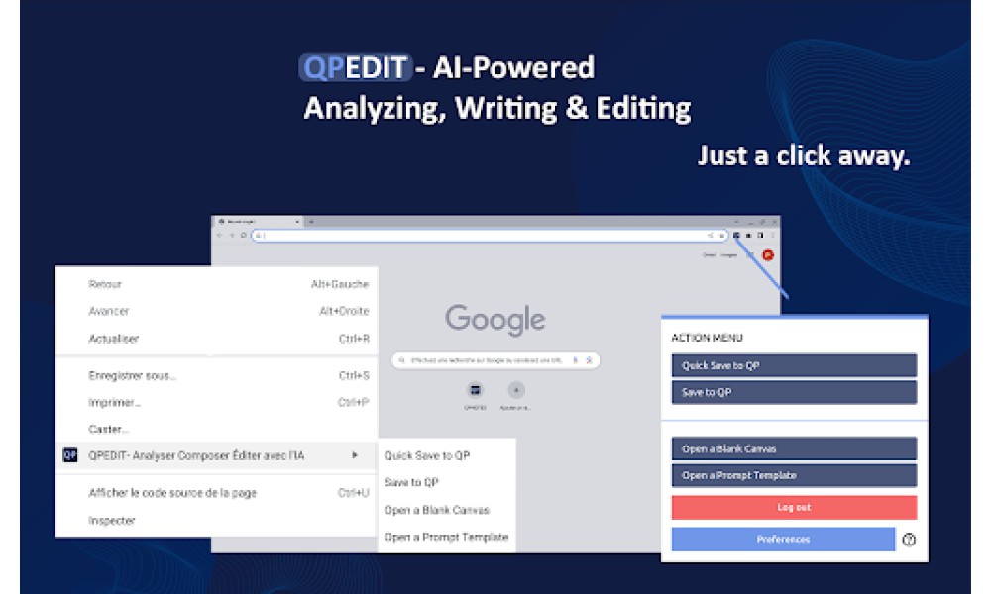Click Save to QP button in Action Menu
Viewport: 991px width, 594px height.
794,392
